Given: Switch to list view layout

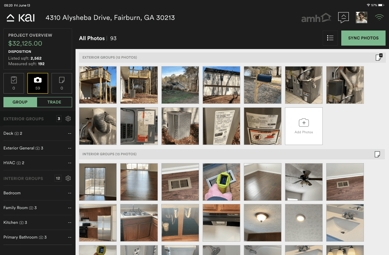Looking at the screenshot, I should click(330, 38).
